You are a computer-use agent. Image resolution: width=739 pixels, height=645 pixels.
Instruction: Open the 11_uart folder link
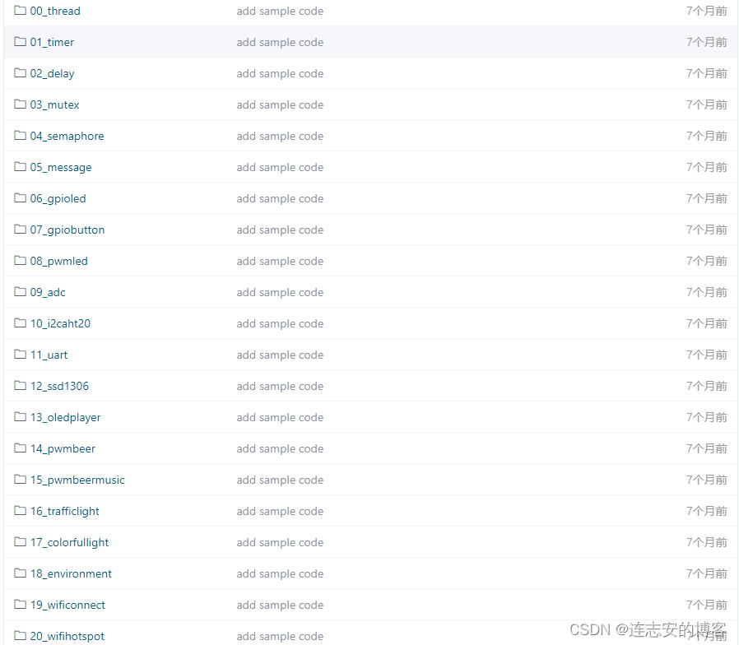49,355
